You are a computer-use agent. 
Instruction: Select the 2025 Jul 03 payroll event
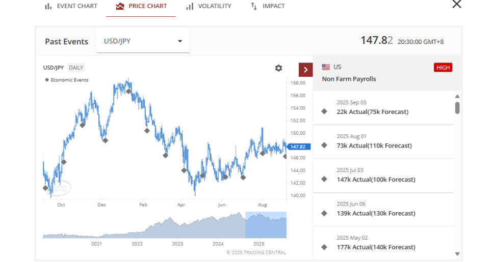click(383, 176)
